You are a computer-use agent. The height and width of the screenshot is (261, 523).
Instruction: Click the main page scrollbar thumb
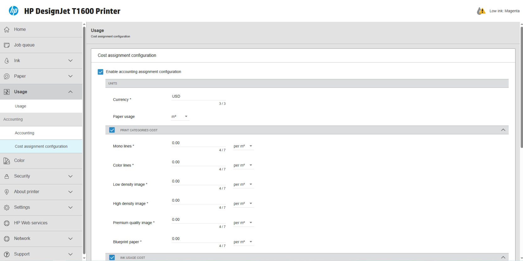pos(521,87)
